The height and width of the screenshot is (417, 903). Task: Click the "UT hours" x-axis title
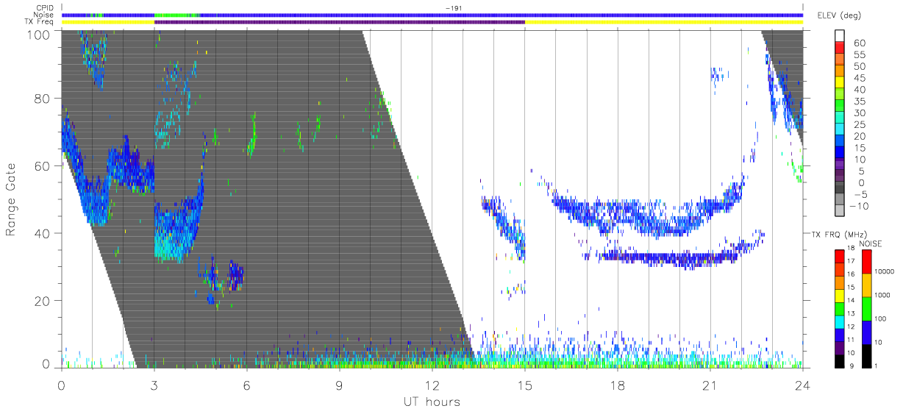[x=432, y=402]
